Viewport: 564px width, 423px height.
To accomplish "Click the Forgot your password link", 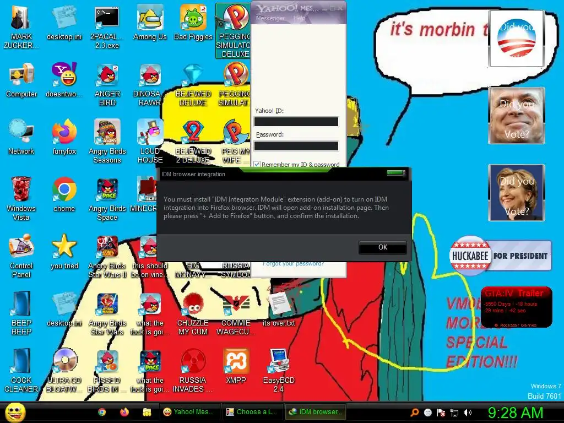I will (293, 264).
